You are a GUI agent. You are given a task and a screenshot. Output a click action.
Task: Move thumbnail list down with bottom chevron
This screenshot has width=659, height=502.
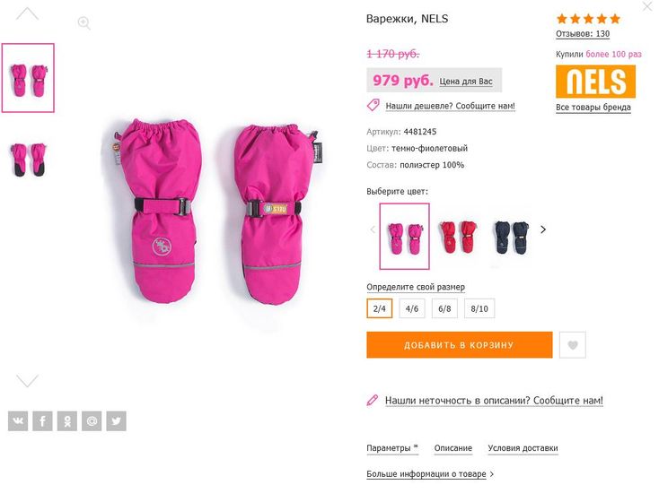(x=27, y=381)
